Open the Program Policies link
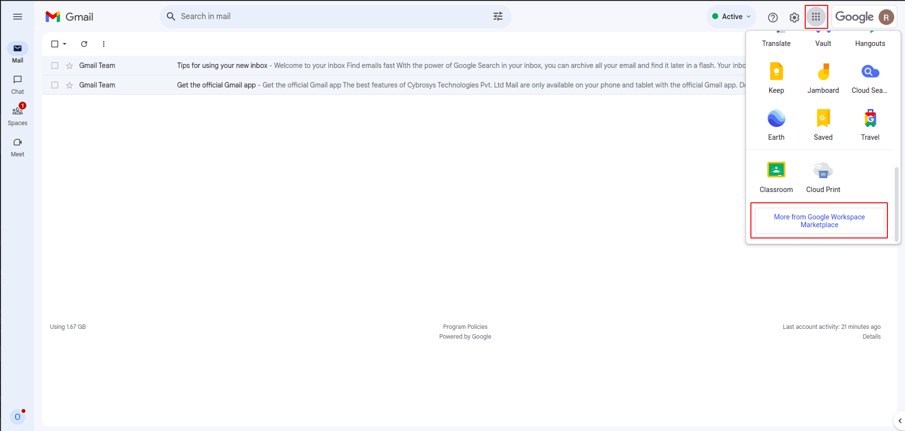The height and width of the screenshot is (431, 905). [465, 327]
